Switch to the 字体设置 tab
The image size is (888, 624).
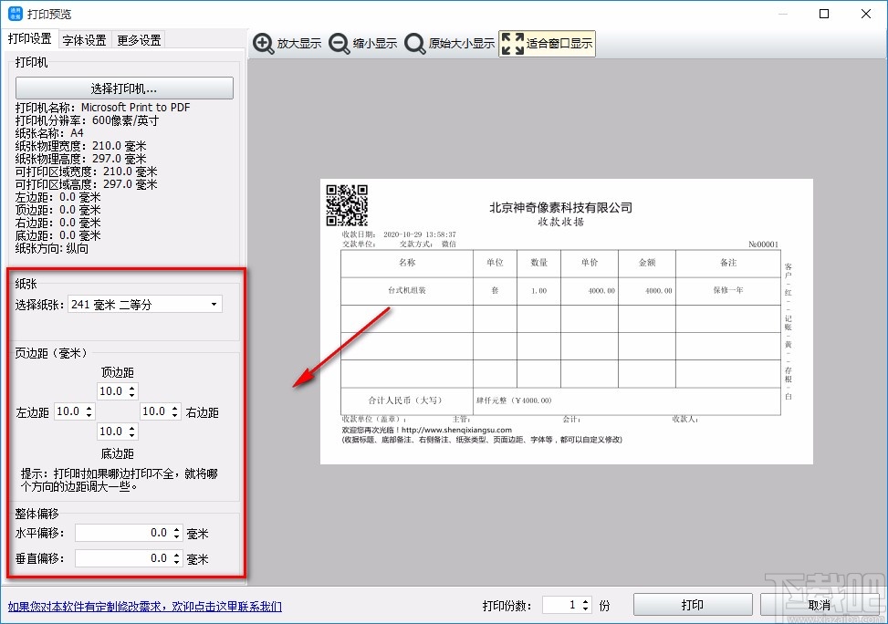(85, 39)
